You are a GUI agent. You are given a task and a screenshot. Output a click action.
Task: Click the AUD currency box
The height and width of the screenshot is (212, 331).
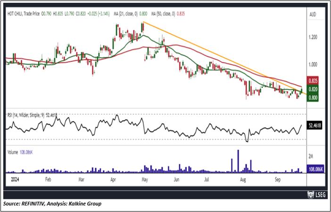[x=316, y=14]
